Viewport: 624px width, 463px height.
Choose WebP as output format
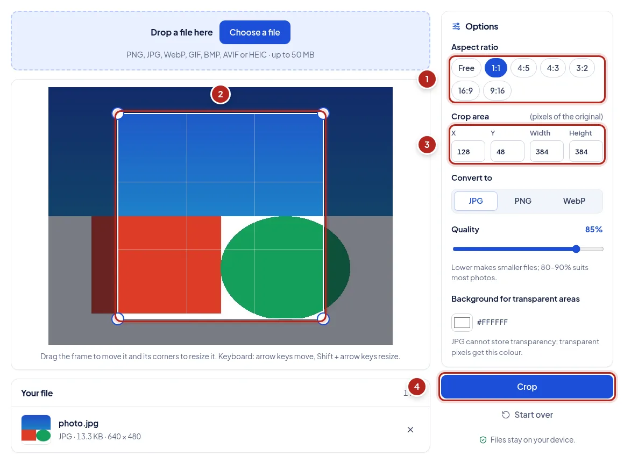point(574,201)
